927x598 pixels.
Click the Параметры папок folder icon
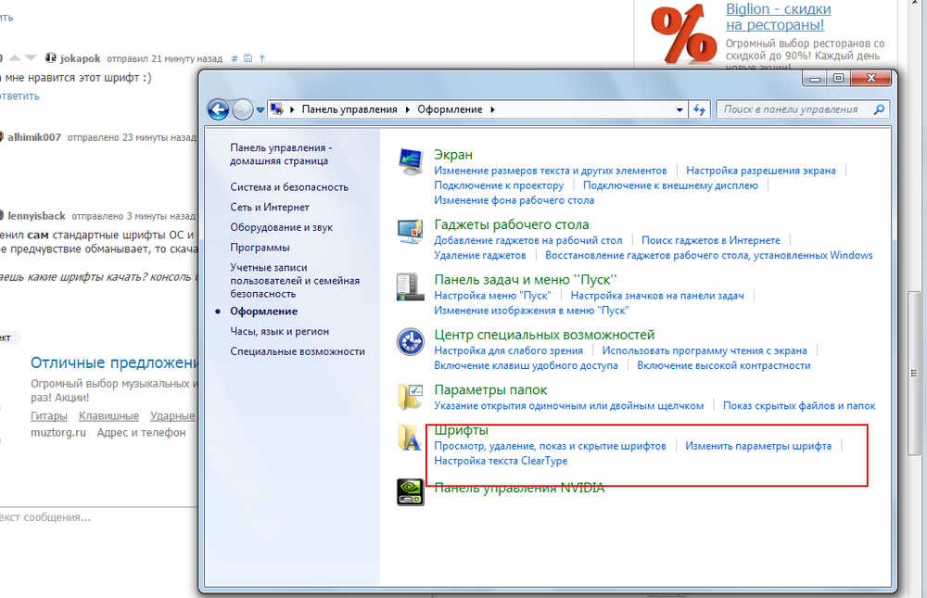pyautogui.click(x=411, y=396)
